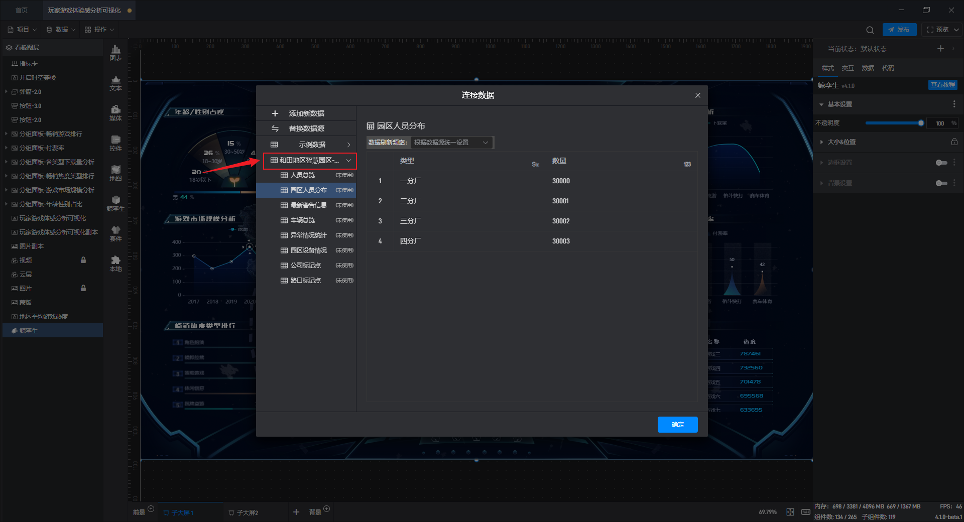
Task: Click the plus icon next to 当前状态
Action: point(940,48)
